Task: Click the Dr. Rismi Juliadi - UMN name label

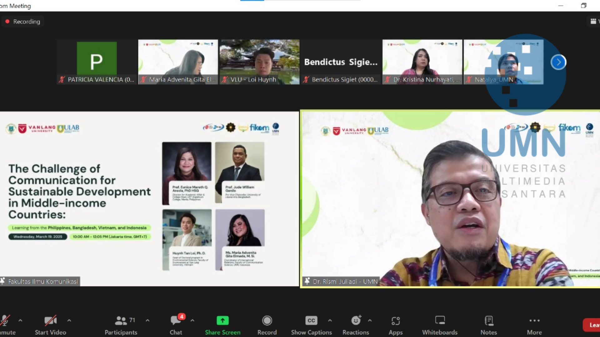Action: pos(341,281)
